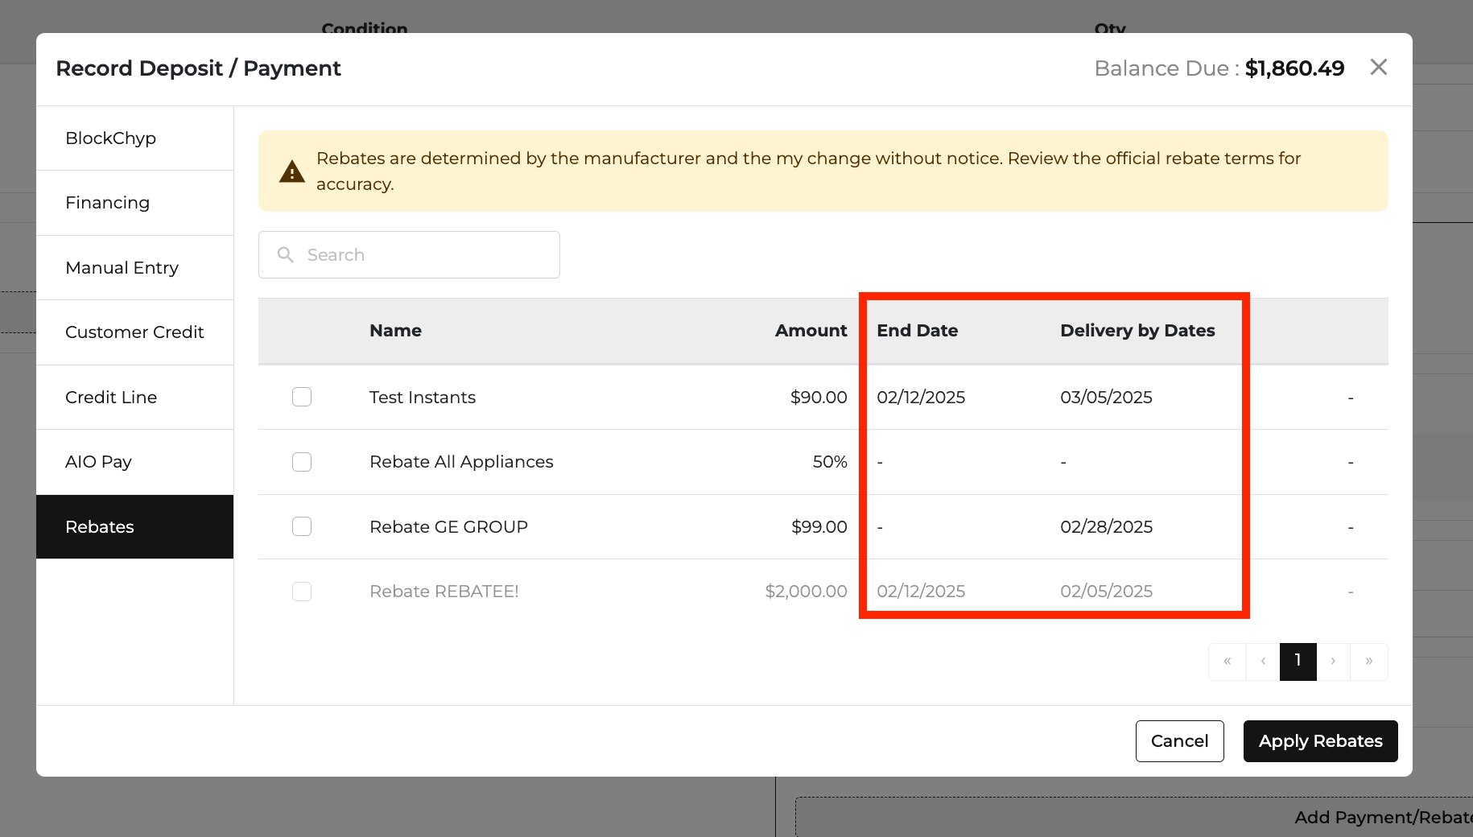The width and height of the screenshot is (1473, 837).
Task: Check the Rebate GE GROUP checkbox
Action: [x=302, y=526]
